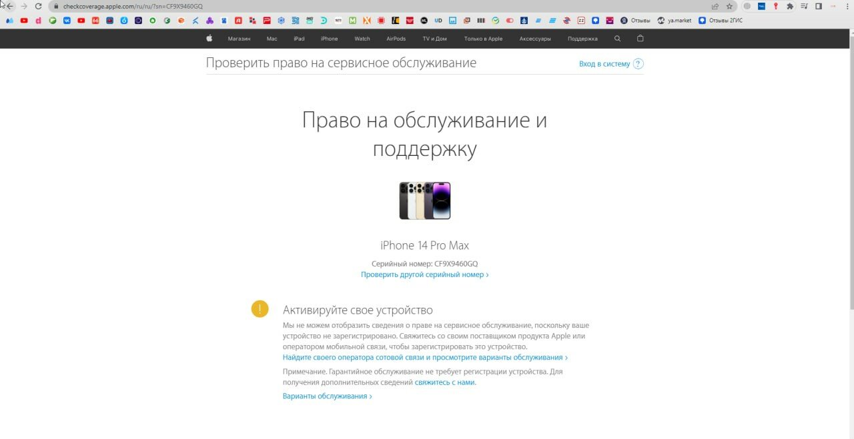Open the Отзывы 2ГИС bookmark
This screenshot has height=439, width=854.
720,21
